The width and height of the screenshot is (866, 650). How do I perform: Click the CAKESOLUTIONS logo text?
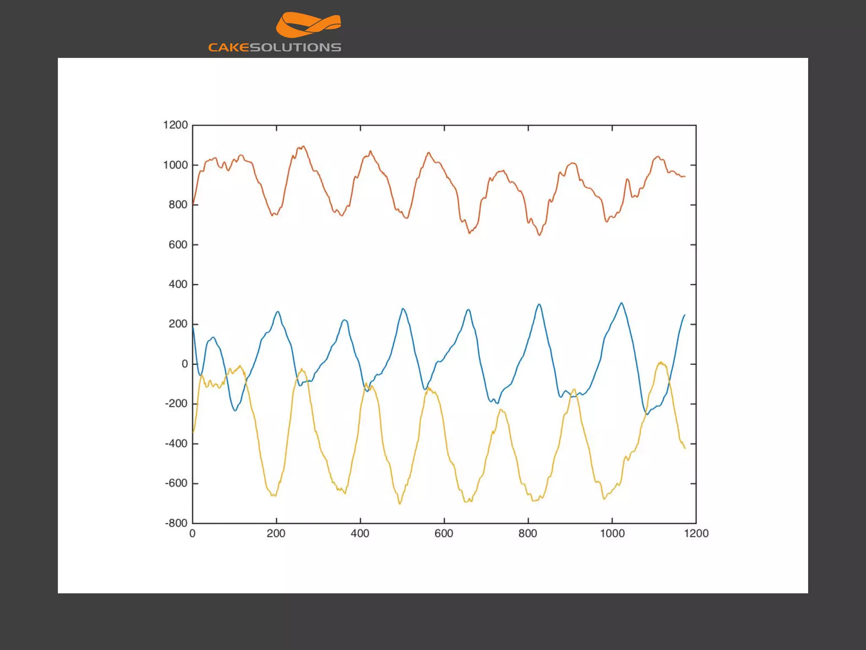(x=274, y=47)
